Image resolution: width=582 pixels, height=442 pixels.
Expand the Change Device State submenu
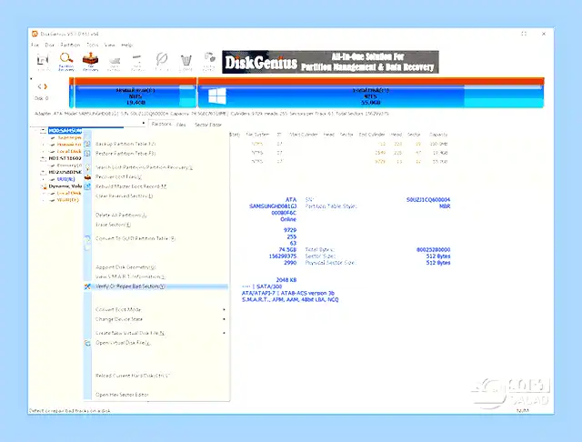[156, 319]
